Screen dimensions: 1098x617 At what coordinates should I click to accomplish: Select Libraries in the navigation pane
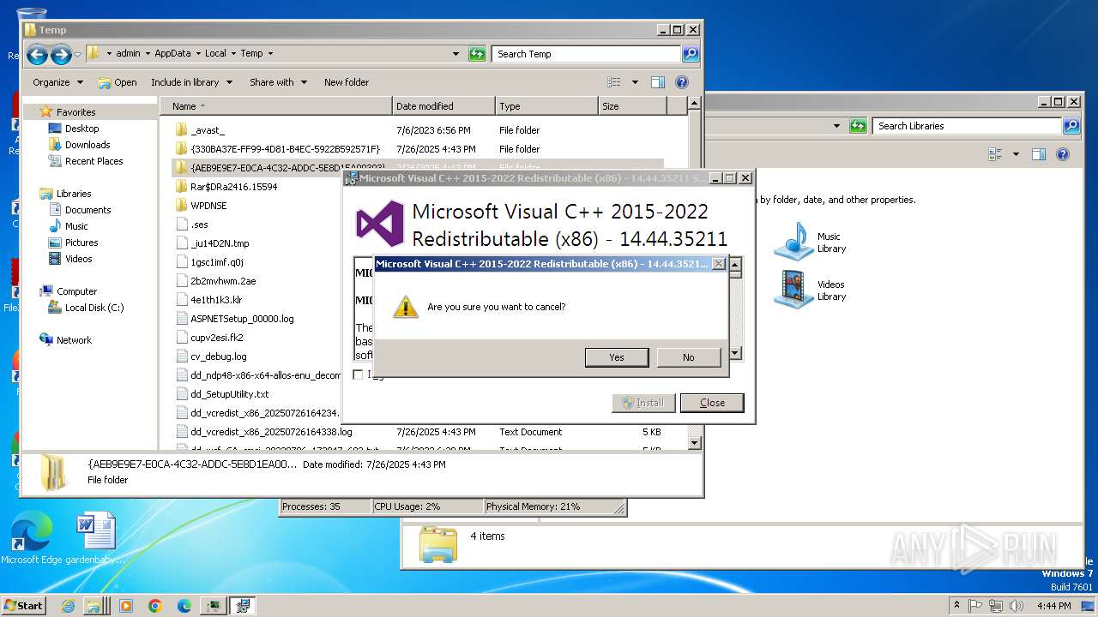coord(74,194)
